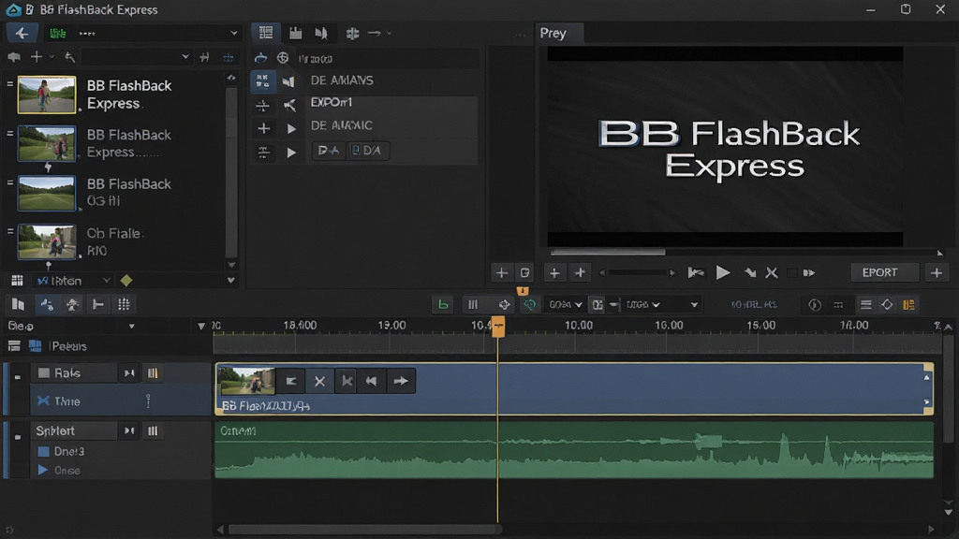Viewport: 959px width, 539px height.
Task: Click the clapperboard icon in middle panel toolbar
Action: (x=295, y=33)
